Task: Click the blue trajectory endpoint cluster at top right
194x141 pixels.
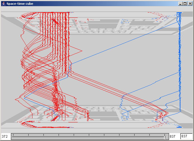Action: click(179, 13)
